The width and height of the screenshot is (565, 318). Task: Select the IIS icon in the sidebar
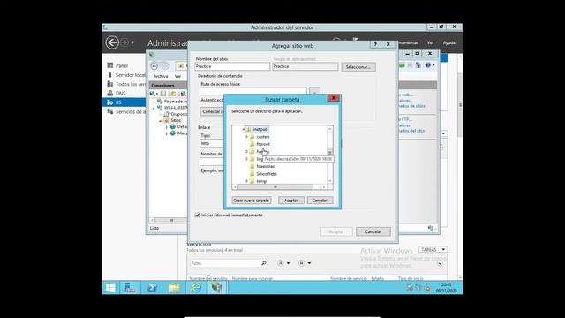(109, 102)
